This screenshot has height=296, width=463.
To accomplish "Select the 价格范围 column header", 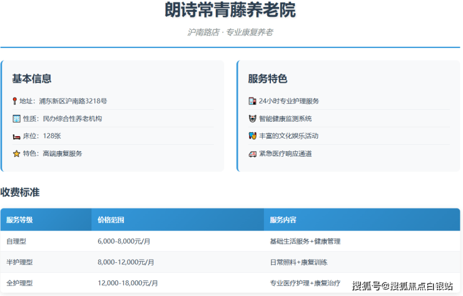I will pos(111,220).
